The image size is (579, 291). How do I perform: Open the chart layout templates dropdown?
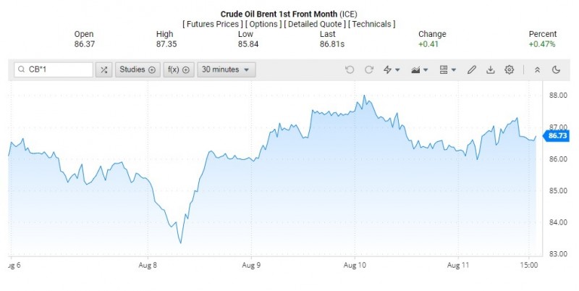coord(447,69)
